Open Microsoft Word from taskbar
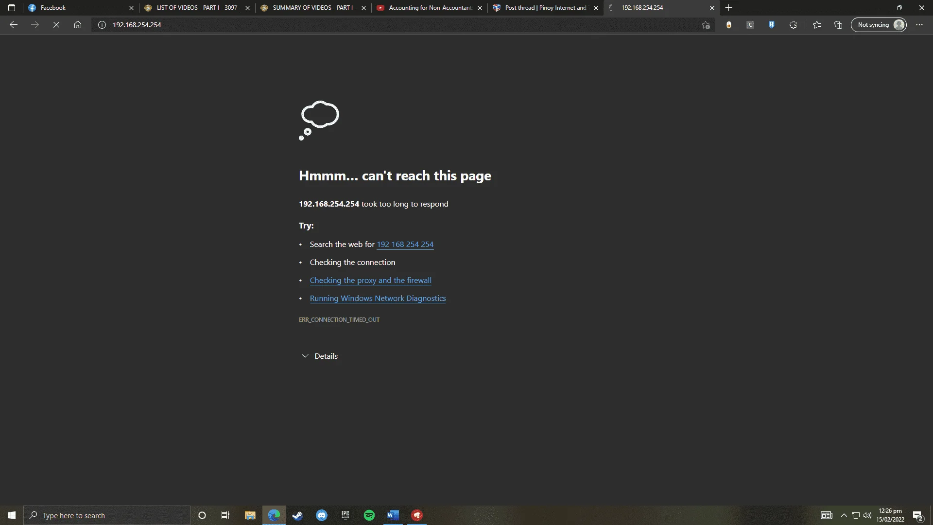This screenshot has width=933, height=525. pyautogui.click(x=393, y=515)
